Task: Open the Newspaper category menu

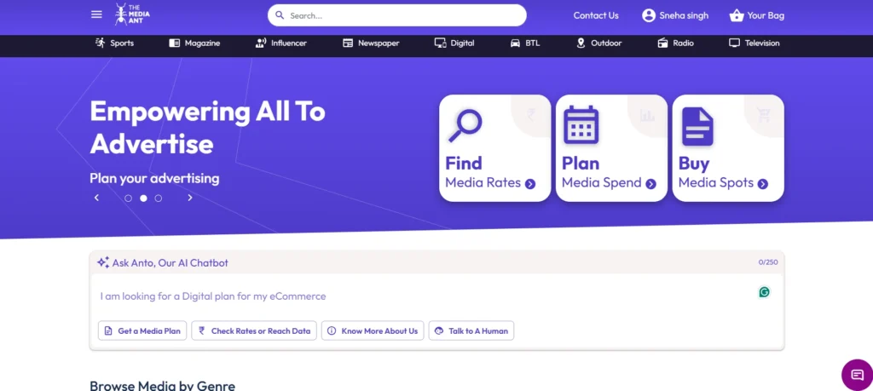Action: coord(371,43)
